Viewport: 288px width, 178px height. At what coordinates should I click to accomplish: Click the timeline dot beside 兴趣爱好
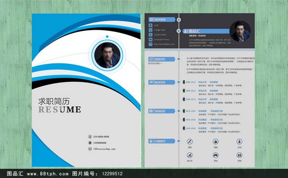click(179, 141)
